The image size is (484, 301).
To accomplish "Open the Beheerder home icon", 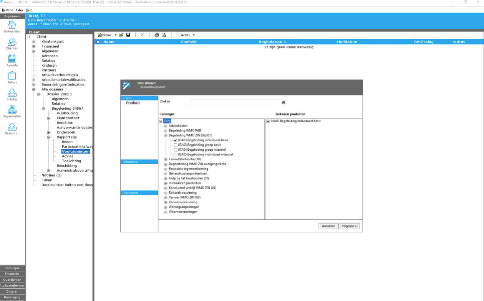I will click(12, 25).
